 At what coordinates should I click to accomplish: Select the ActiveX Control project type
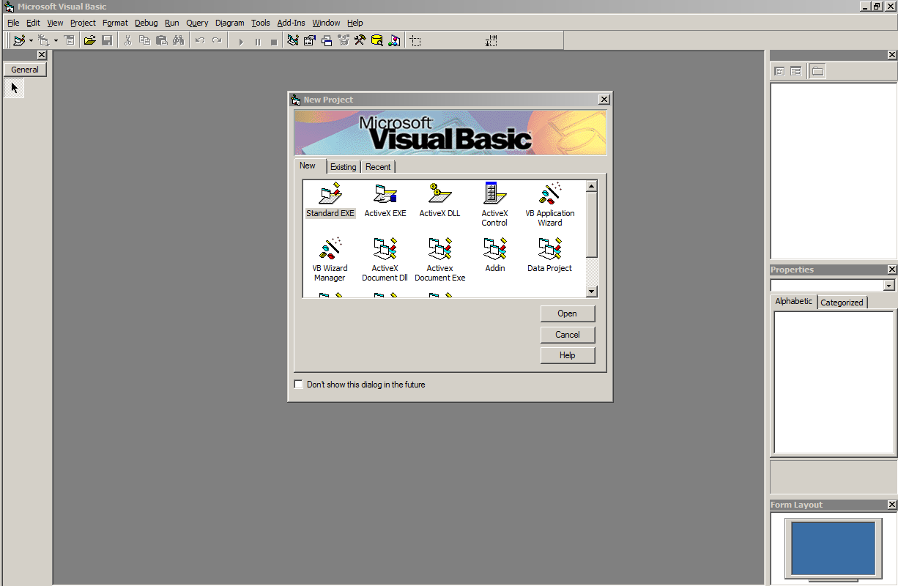(x=494, y=204)
